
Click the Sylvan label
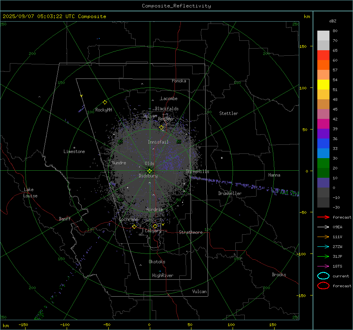click(x=150, y=116)
